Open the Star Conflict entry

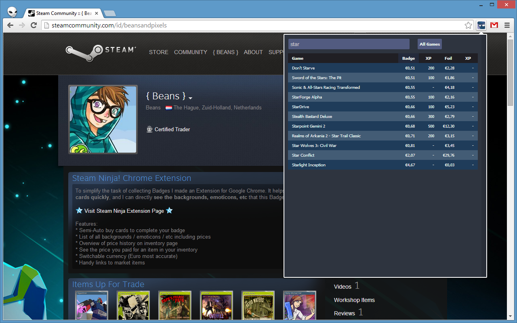[x=303, y=155]
